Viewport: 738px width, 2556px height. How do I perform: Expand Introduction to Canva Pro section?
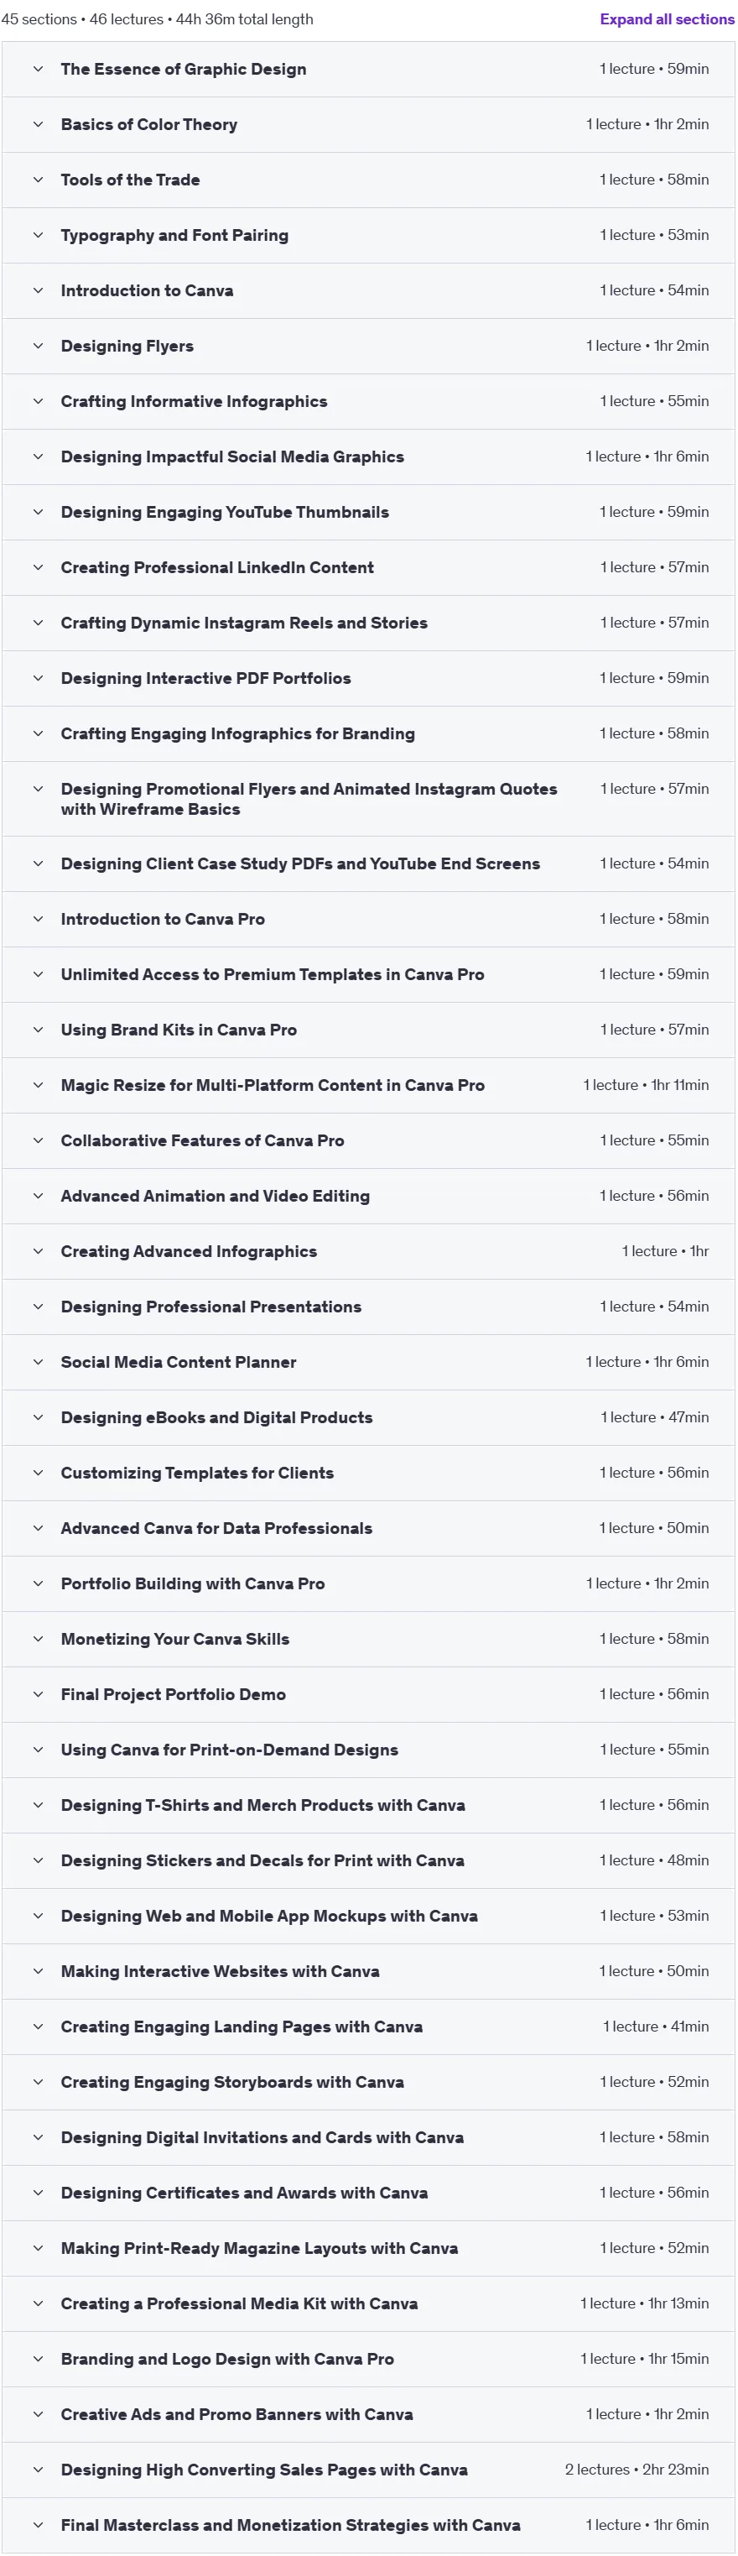tap(368, 920)
